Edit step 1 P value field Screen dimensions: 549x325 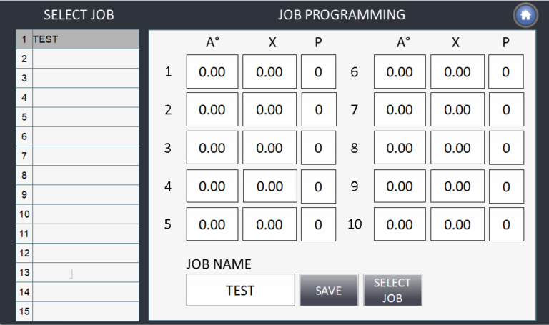click(x=318, y=71)
